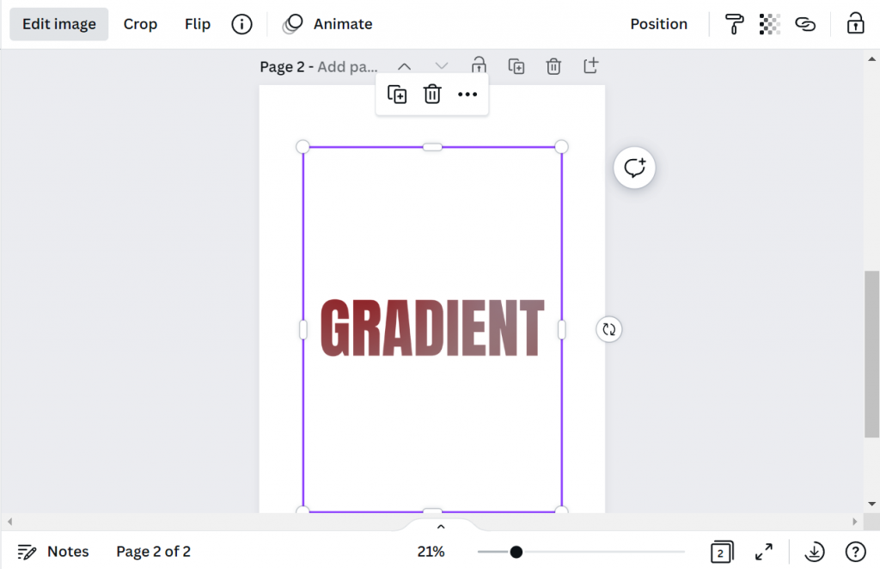The height and width of the screenshot is (569, 880).
Task: Select the Copy style paint roller tool
Action: point(734,24)
